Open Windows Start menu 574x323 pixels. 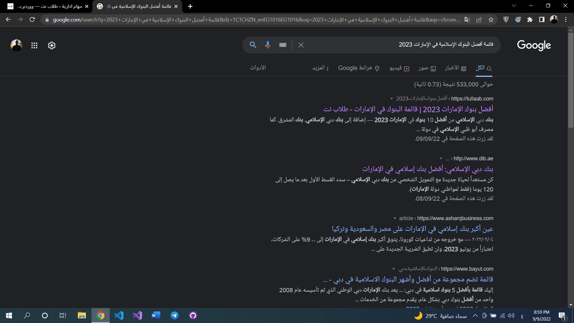click(x=9, y=315)
